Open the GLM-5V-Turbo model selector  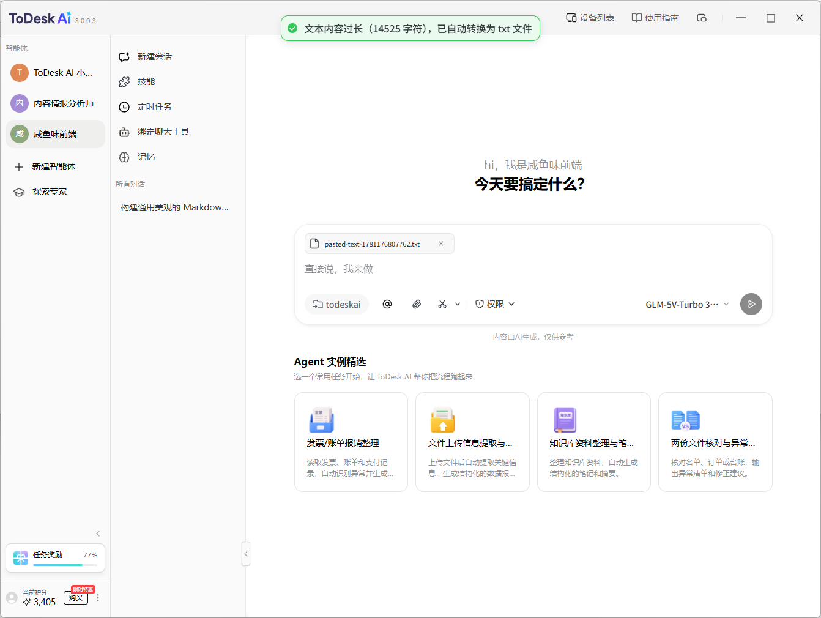tap(688, 304)
